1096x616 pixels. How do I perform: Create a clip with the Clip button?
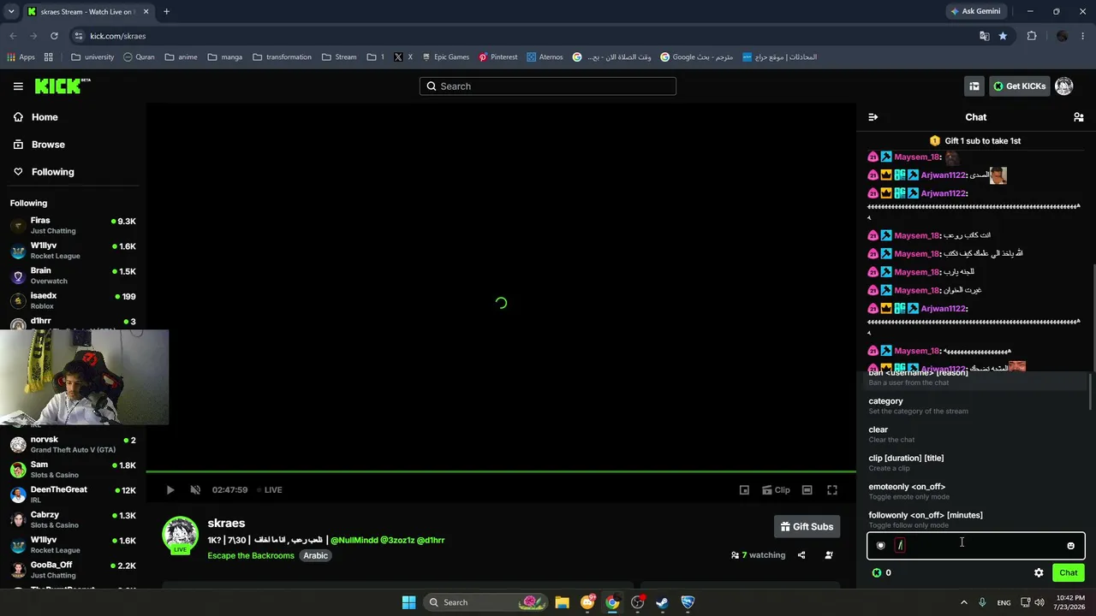[776, 490]
